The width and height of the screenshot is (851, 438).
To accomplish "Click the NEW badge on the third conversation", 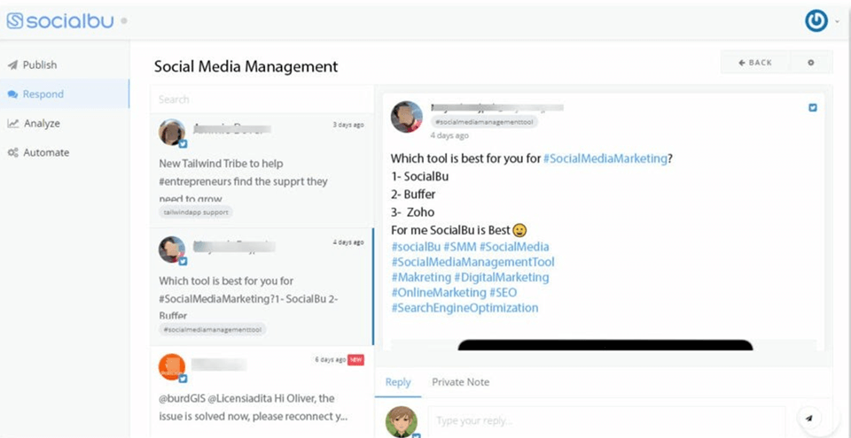I will tap(355, 359).
